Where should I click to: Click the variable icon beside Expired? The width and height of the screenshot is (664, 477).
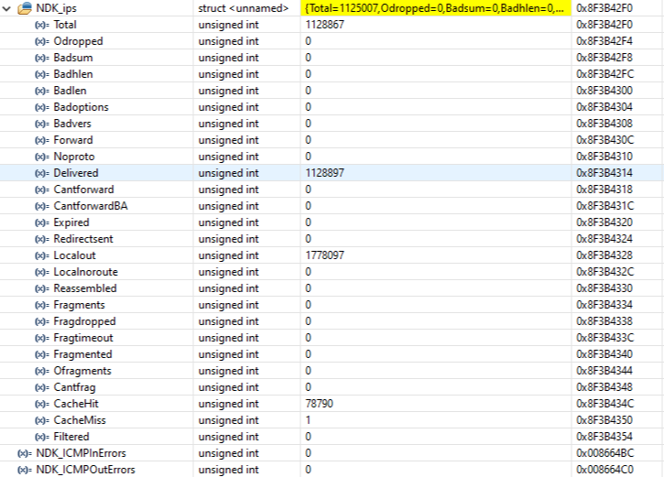pos(42,223)
